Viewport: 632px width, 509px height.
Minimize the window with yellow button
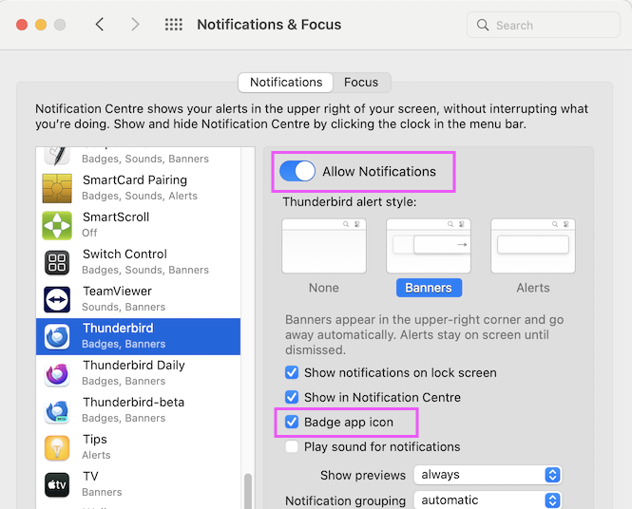[41, 25]
